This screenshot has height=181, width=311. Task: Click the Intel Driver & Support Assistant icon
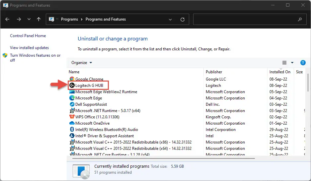[x=72, y=136]
